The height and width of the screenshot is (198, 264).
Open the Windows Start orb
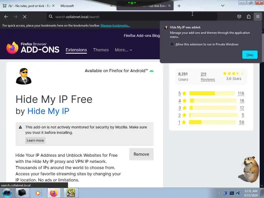tap(7, 193)
